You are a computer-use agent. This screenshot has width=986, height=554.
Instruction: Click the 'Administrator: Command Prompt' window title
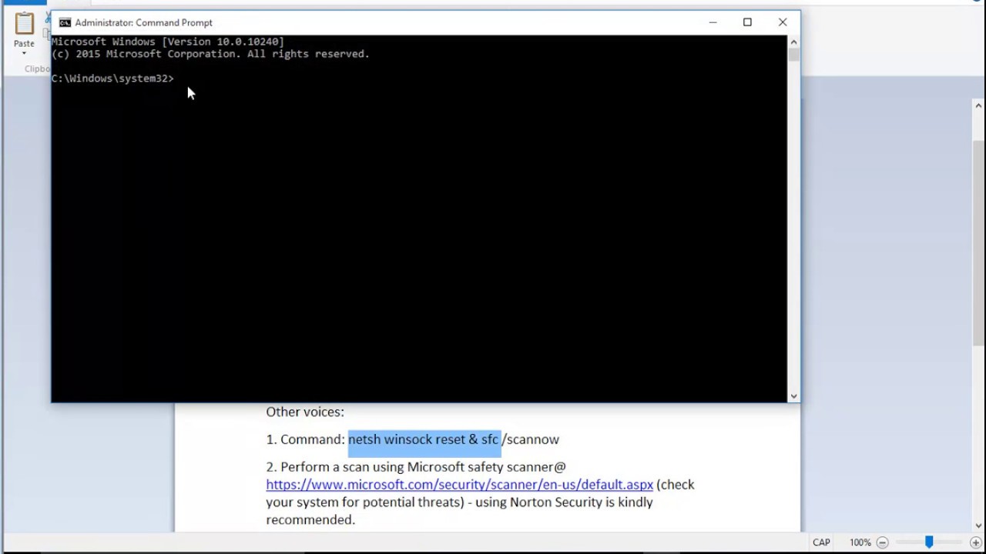click(144, 22)
